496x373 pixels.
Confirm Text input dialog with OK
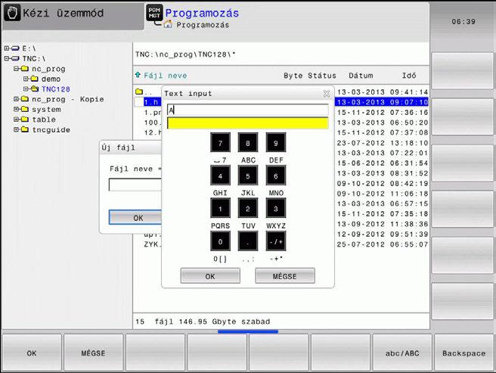[x=210, y=276]
